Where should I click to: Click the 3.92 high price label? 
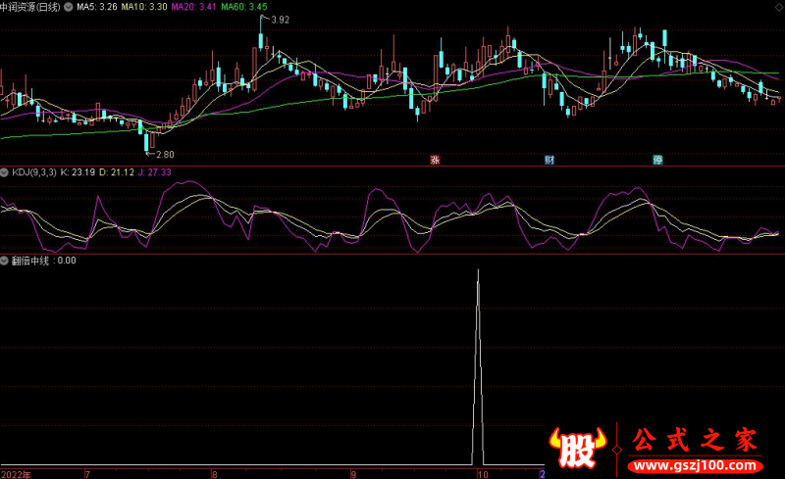[280, 20]
